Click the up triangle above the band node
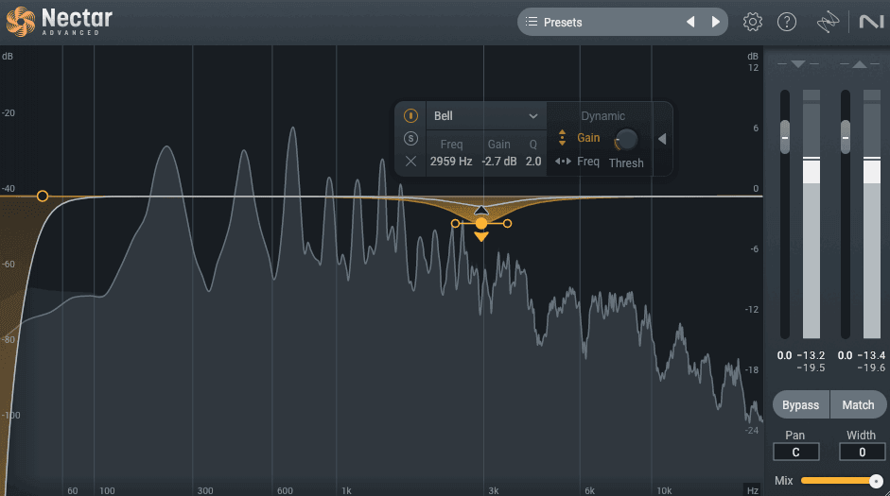890x496 pixels. [x=481, y=211]
